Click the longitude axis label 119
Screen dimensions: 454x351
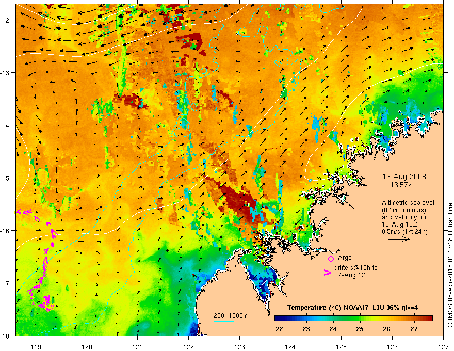(x=36, y=347)
